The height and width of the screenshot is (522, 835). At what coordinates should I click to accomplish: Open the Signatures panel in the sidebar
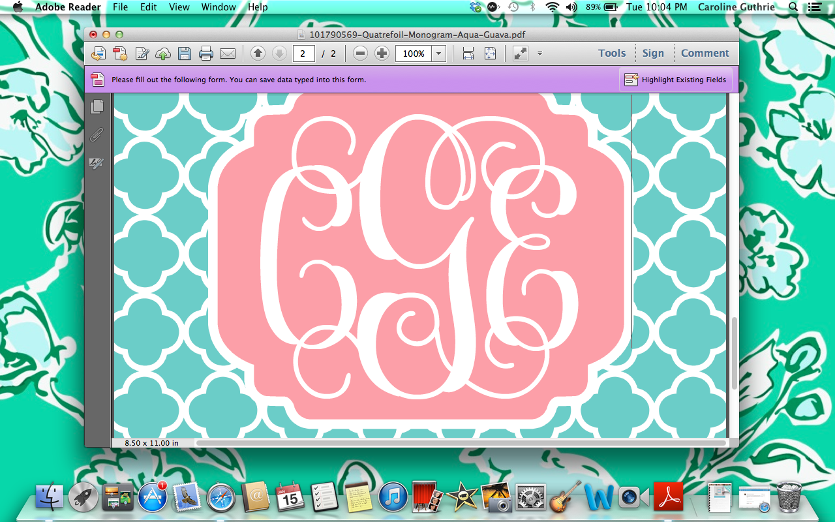[97, 162]
